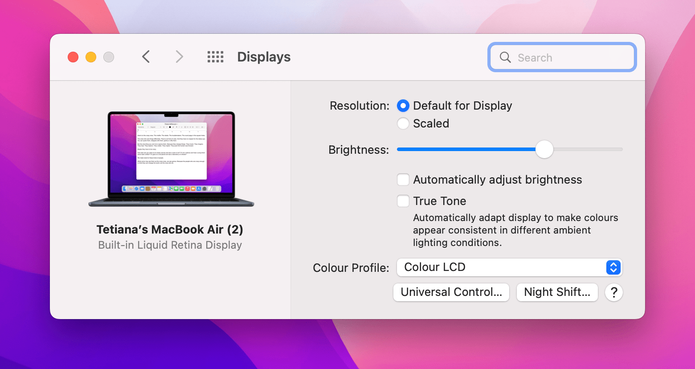695x369 pixels.
Task: Open the Colour Profile dropdown
Action: click(x=509, y=267)
